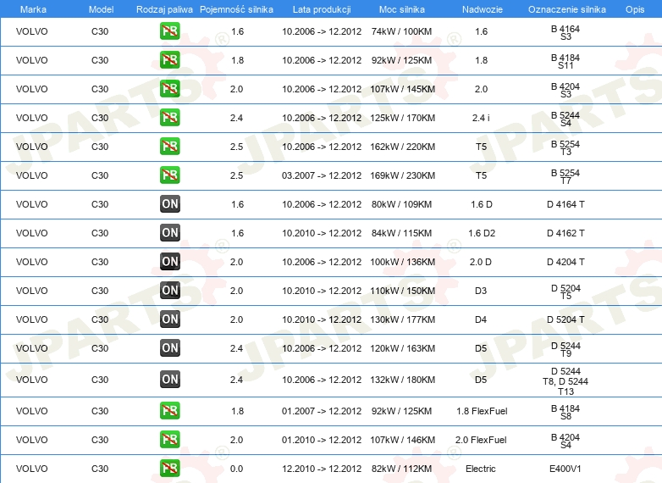Select the engine code D 4164 T

click(x=565, y=204)
